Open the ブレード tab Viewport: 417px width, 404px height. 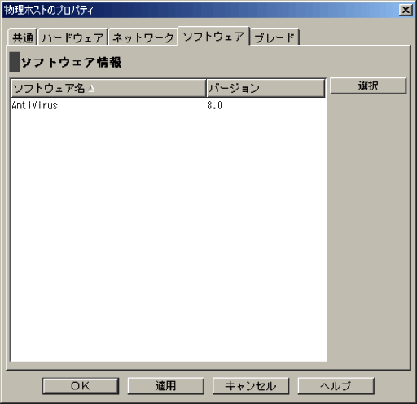(274, 37)
